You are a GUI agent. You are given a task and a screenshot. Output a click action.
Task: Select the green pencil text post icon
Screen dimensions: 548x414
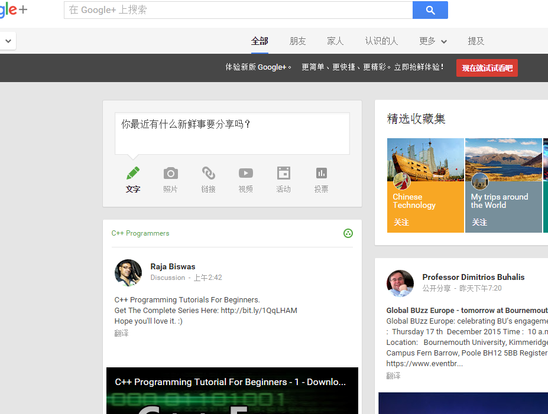(133, 173)
